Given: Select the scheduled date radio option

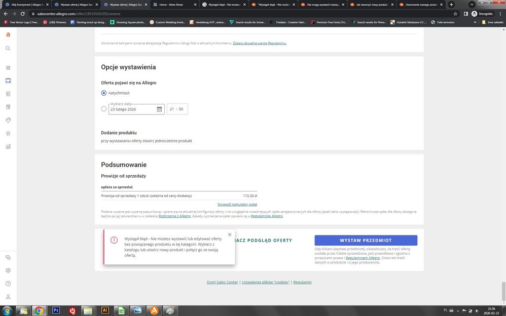Looking at the screenshot, I should tap(104, 109).
